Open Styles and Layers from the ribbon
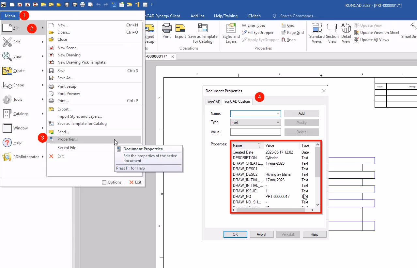 pos(231,33)
